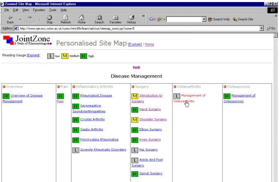Open the Help menu
The image size is (279, 182).
click(x=63, y=10)
